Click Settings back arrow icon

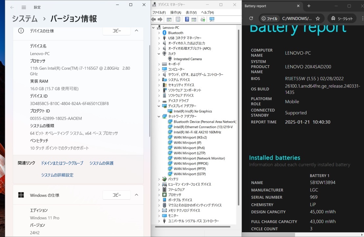click(12, 8)
